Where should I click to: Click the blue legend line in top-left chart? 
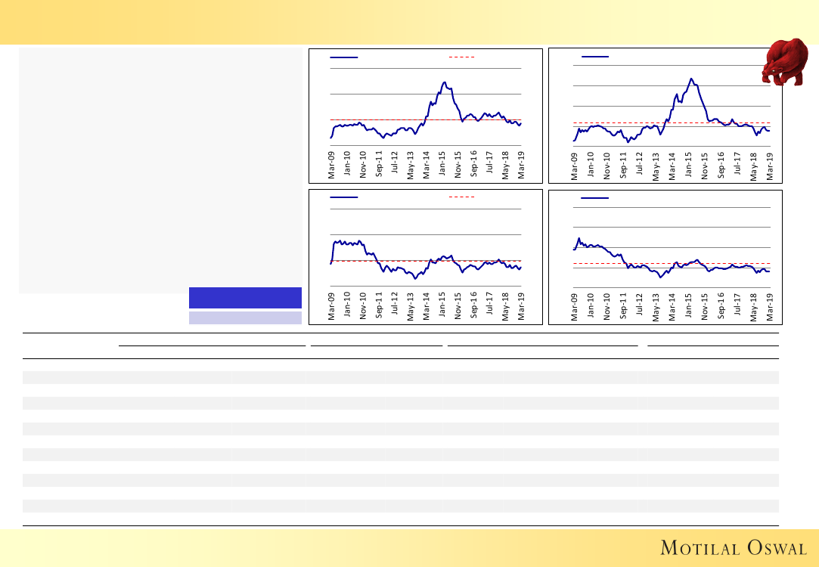(x=344, y=57)
